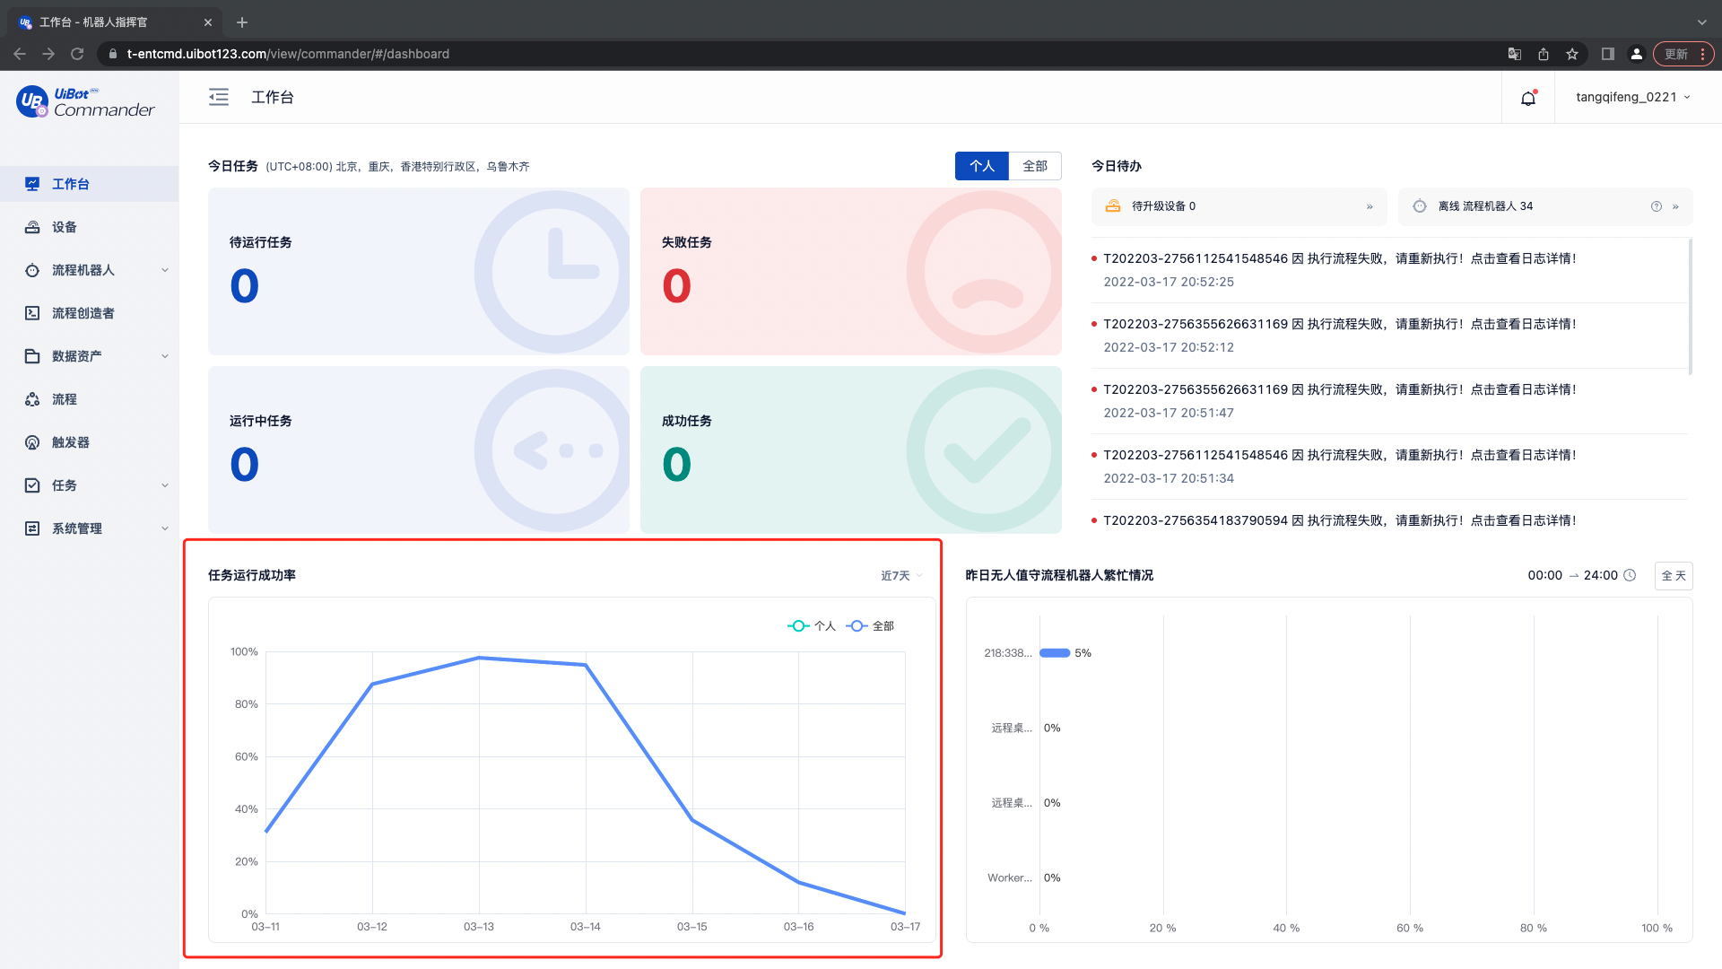Viewport: 1722px width, 969px height.
Task: Click the 失败任务 card
Action: (x=851, y=271)
